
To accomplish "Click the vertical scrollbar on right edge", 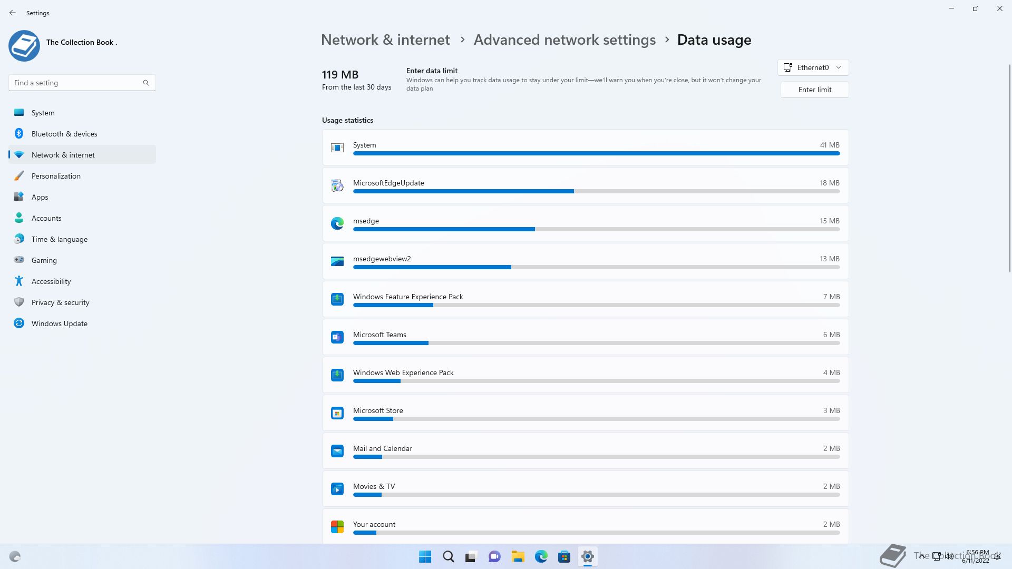I will coord(1009,169).
